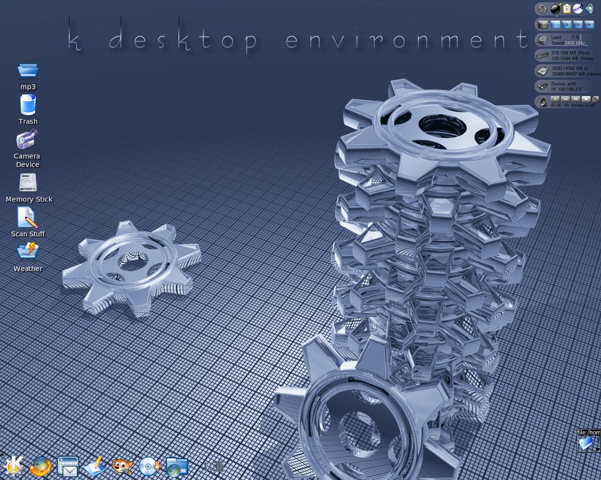601x480 pixels.
Task: Switch to virtual desktop 4
Action: coord(589,24)
